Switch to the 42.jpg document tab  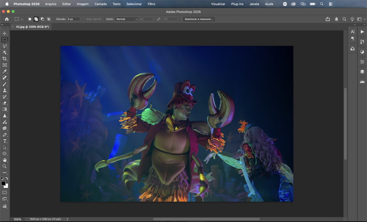[32, 27]
